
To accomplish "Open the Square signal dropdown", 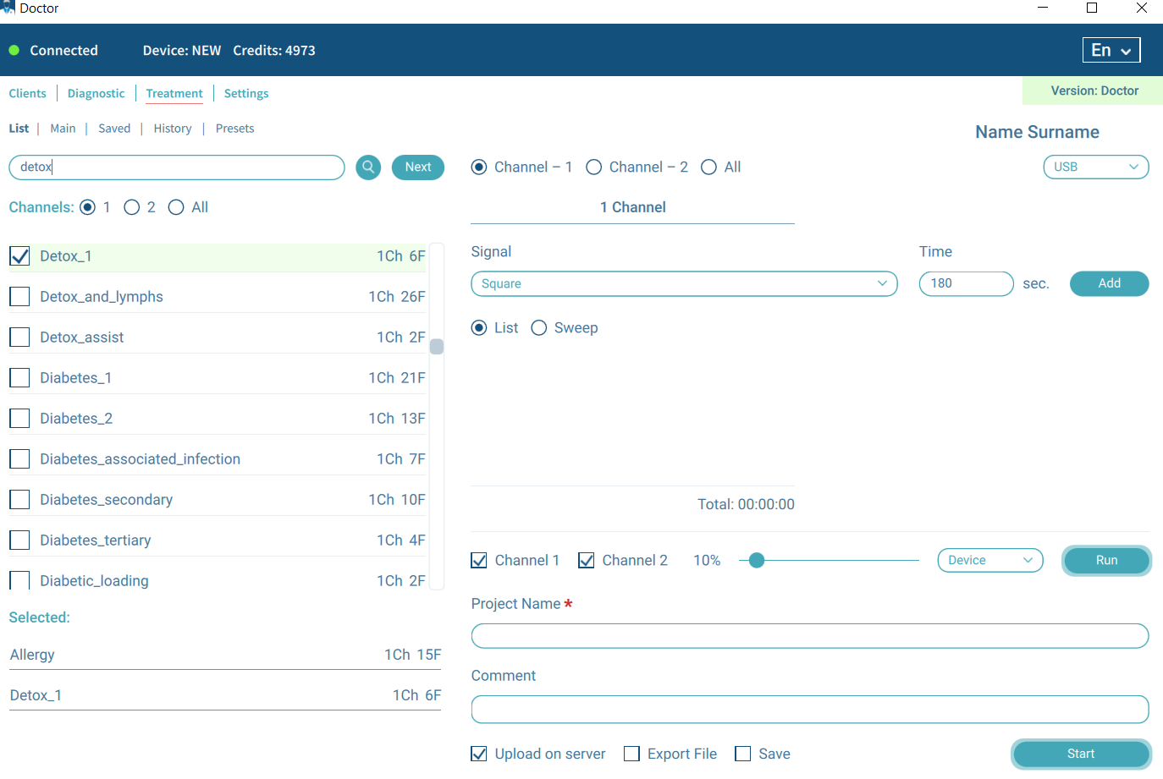I will (683, 284).
